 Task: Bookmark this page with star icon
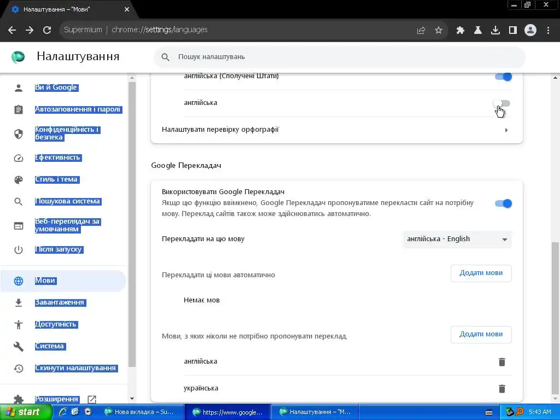[x=439, y=31]
